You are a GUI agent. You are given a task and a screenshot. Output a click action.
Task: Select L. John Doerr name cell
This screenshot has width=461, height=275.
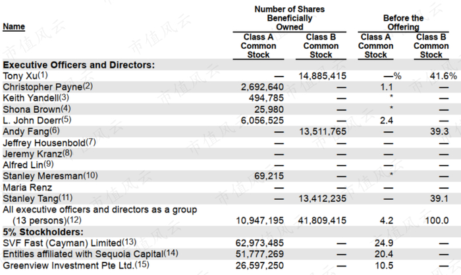point(37,120)
